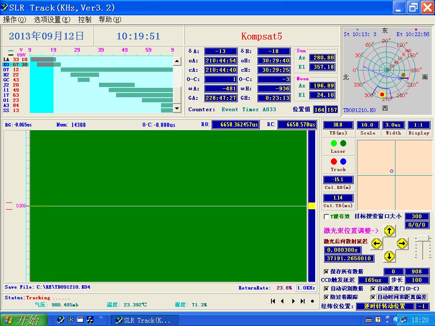Click the Scale value 10.0
The image size is (435, 326).
pyautogui.click(x=367, y=125)
